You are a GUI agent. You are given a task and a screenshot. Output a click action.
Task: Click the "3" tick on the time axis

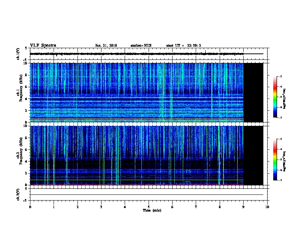(101, 207)
